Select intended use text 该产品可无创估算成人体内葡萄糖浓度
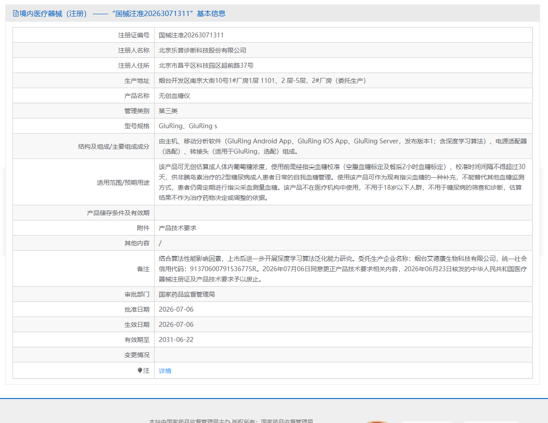548x423 pixels. tap(343, 182)
